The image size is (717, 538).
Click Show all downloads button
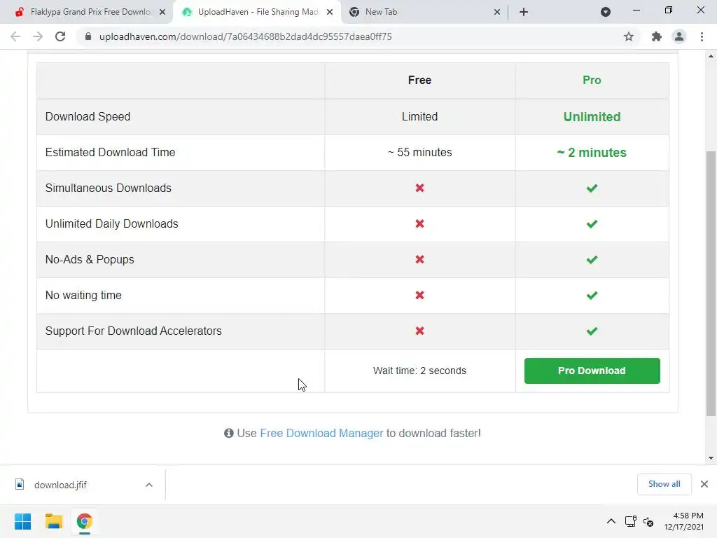click(x=664, y=484)
